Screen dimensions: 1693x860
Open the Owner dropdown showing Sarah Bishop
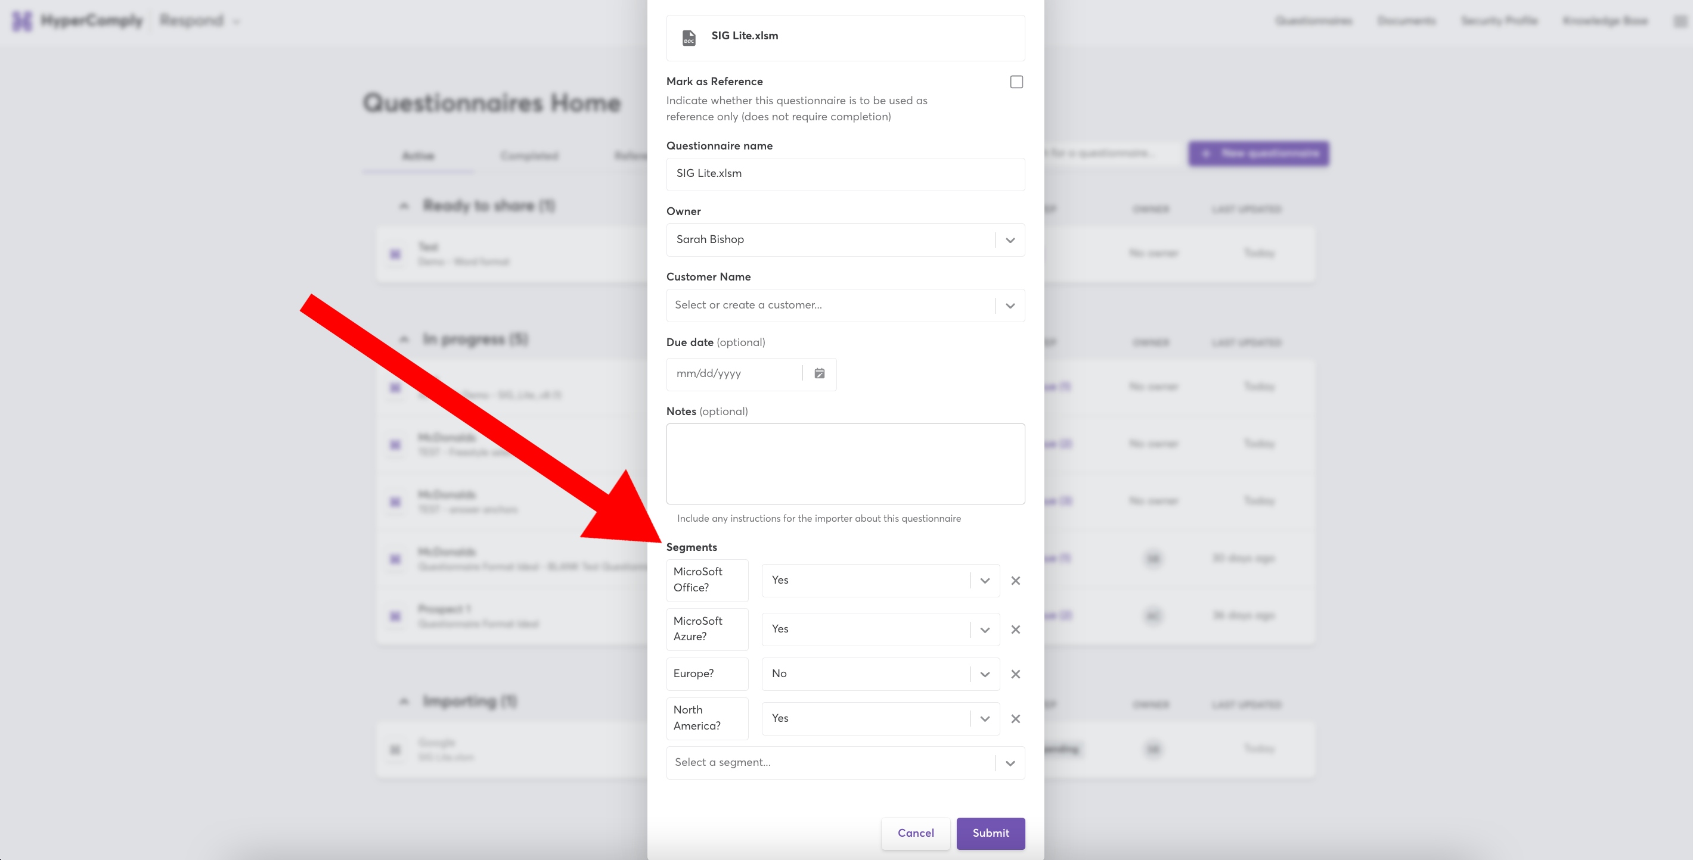coord(845,239)
